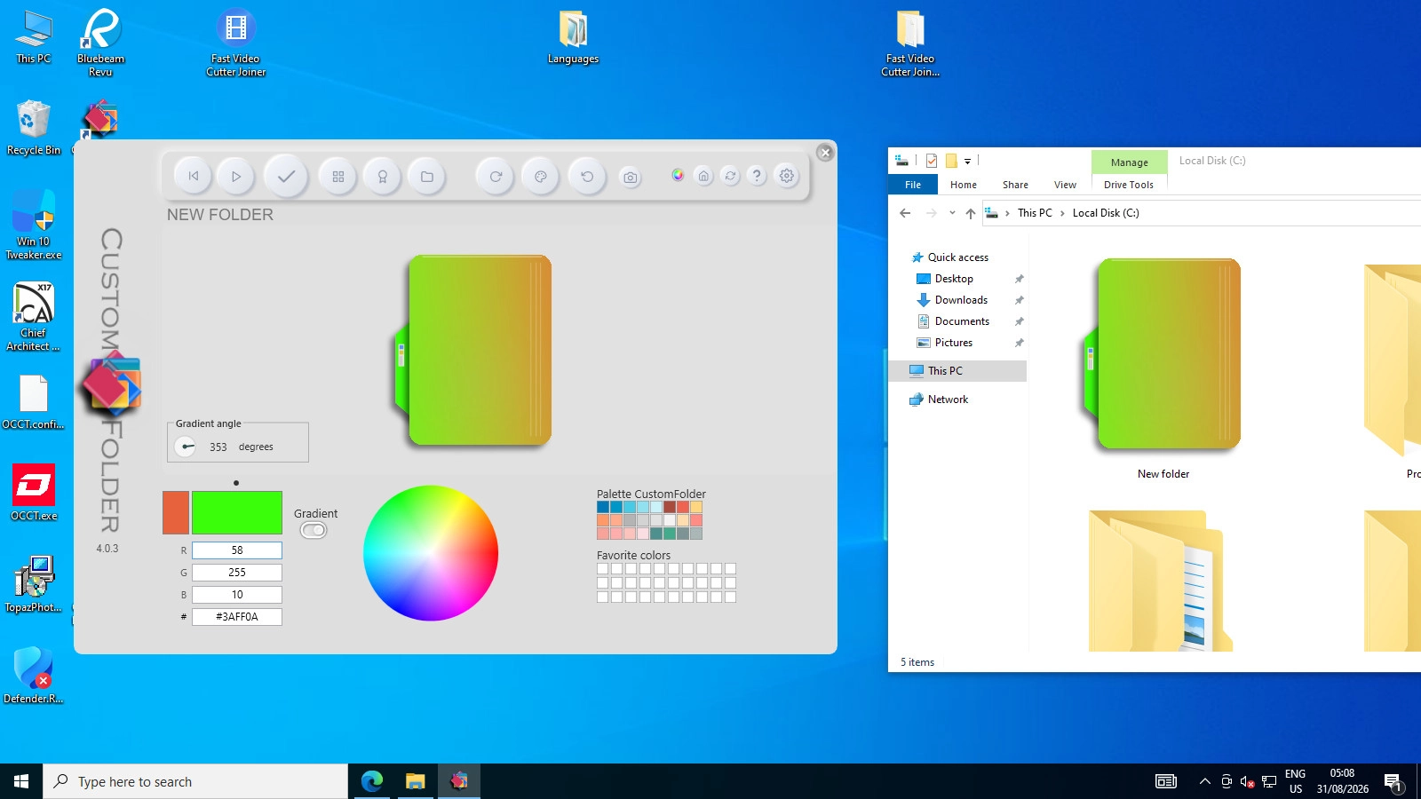Expand the chevron before This PC in breadcrumb
Image resolution: width=1421 pixels, height=799 pixels.
[x=1007, y=213]
